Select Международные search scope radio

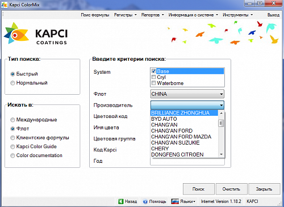(12, 120)
